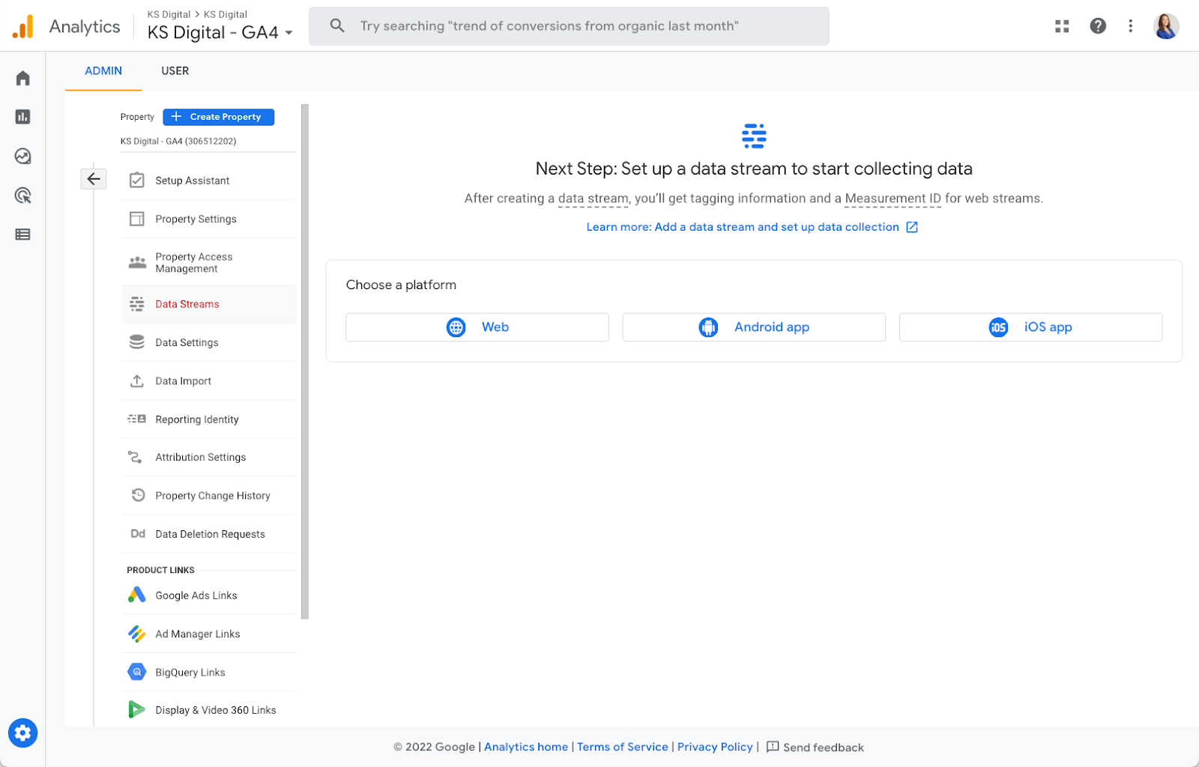Click the property column vertical scrollbar
1199x767 pixels.
click(x=305, y=362)
